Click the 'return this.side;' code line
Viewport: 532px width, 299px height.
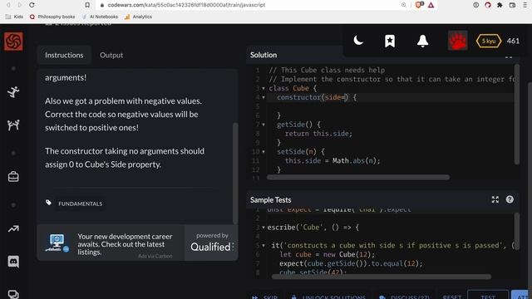[x=318, y=134]
